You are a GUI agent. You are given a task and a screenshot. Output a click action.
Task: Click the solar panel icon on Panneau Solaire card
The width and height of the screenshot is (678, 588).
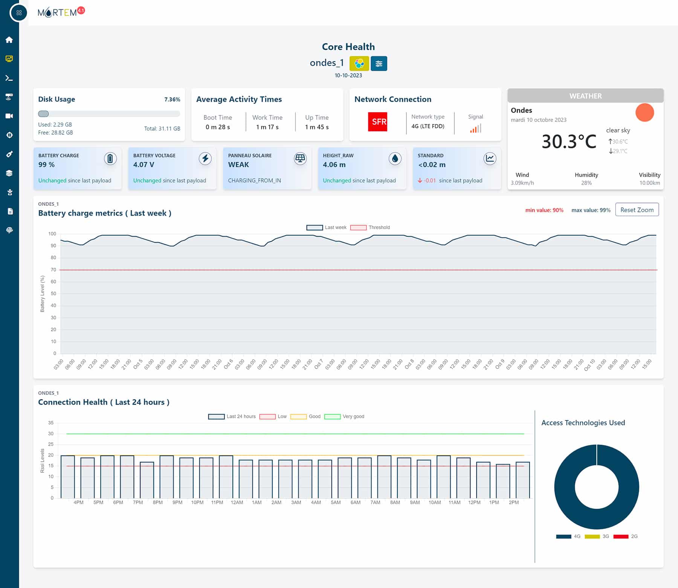coord(300,159)
